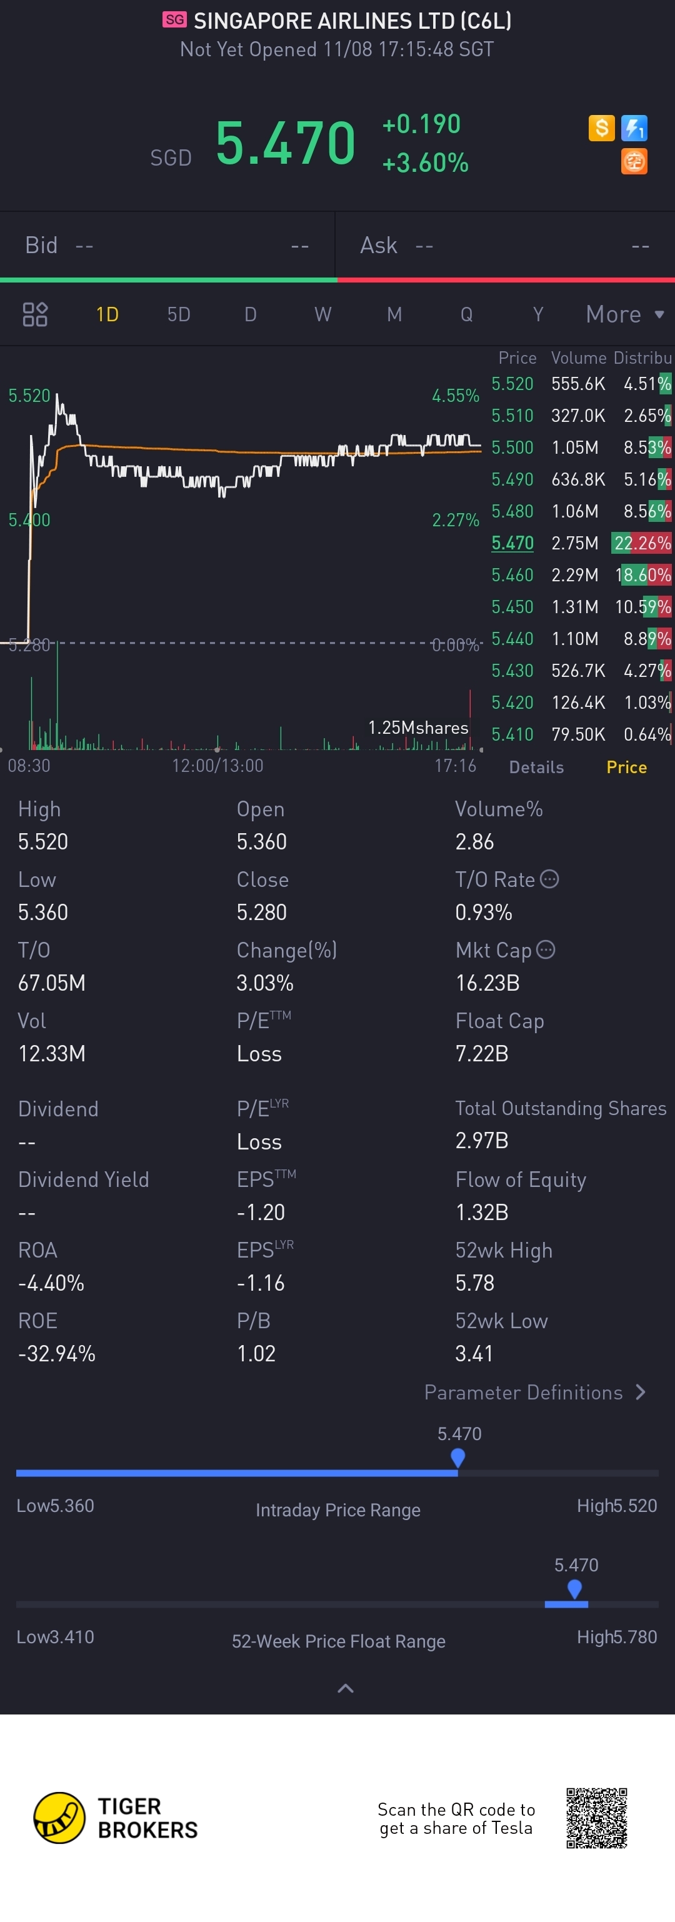Select the 5.510 price level row

click(x=581, y=416)
